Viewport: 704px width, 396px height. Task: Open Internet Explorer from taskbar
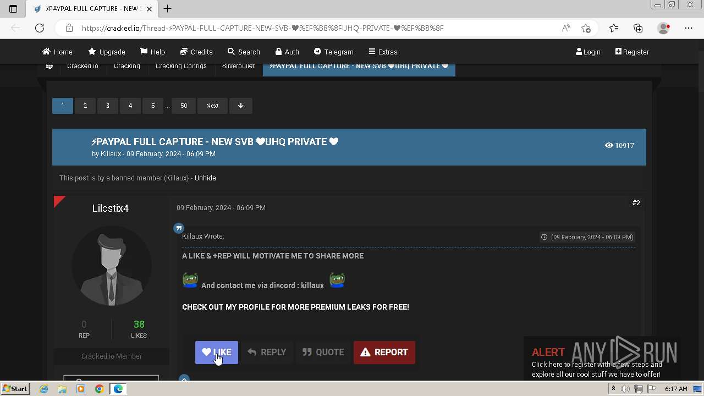(44, 389)
